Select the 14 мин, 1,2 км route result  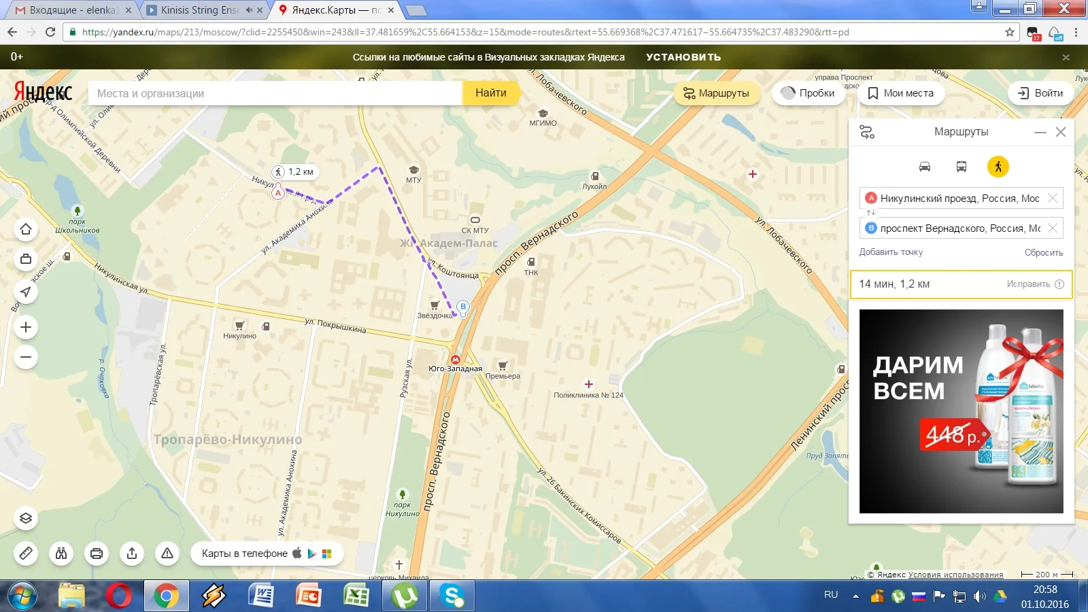(962, 284)
